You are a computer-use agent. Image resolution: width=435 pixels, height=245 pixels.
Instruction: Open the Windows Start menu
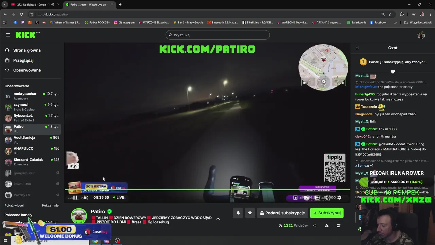(5, 241)
